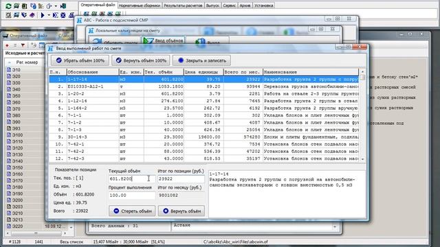Click the minus icon on 'Стереть объём' button
Screen dimensions: 440x247
click(x=116, y=211)
